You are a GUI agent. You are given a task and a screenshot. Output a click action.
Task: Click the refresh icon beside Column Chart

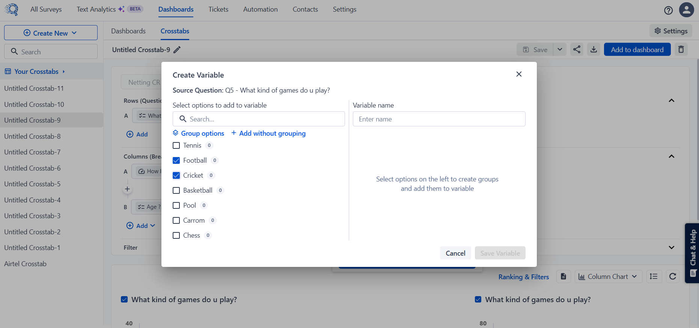672,277
